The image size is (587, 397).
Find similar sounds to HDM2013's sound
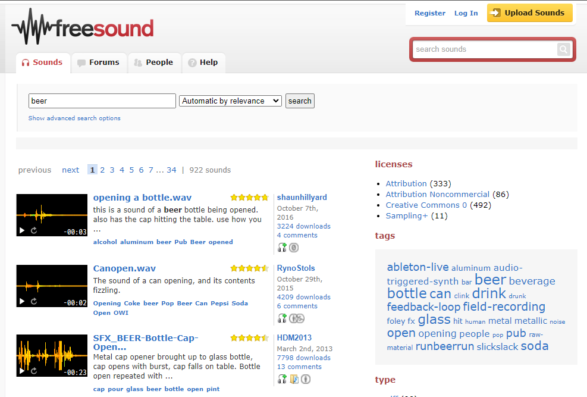click(282, 379)
